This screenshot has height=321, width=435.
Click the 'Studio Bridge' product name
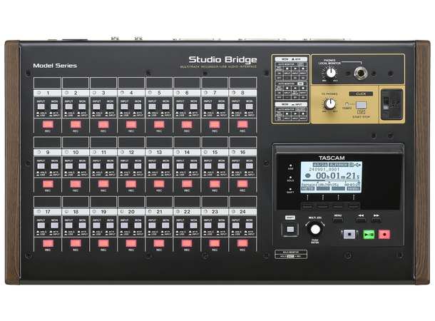[222, 60]
